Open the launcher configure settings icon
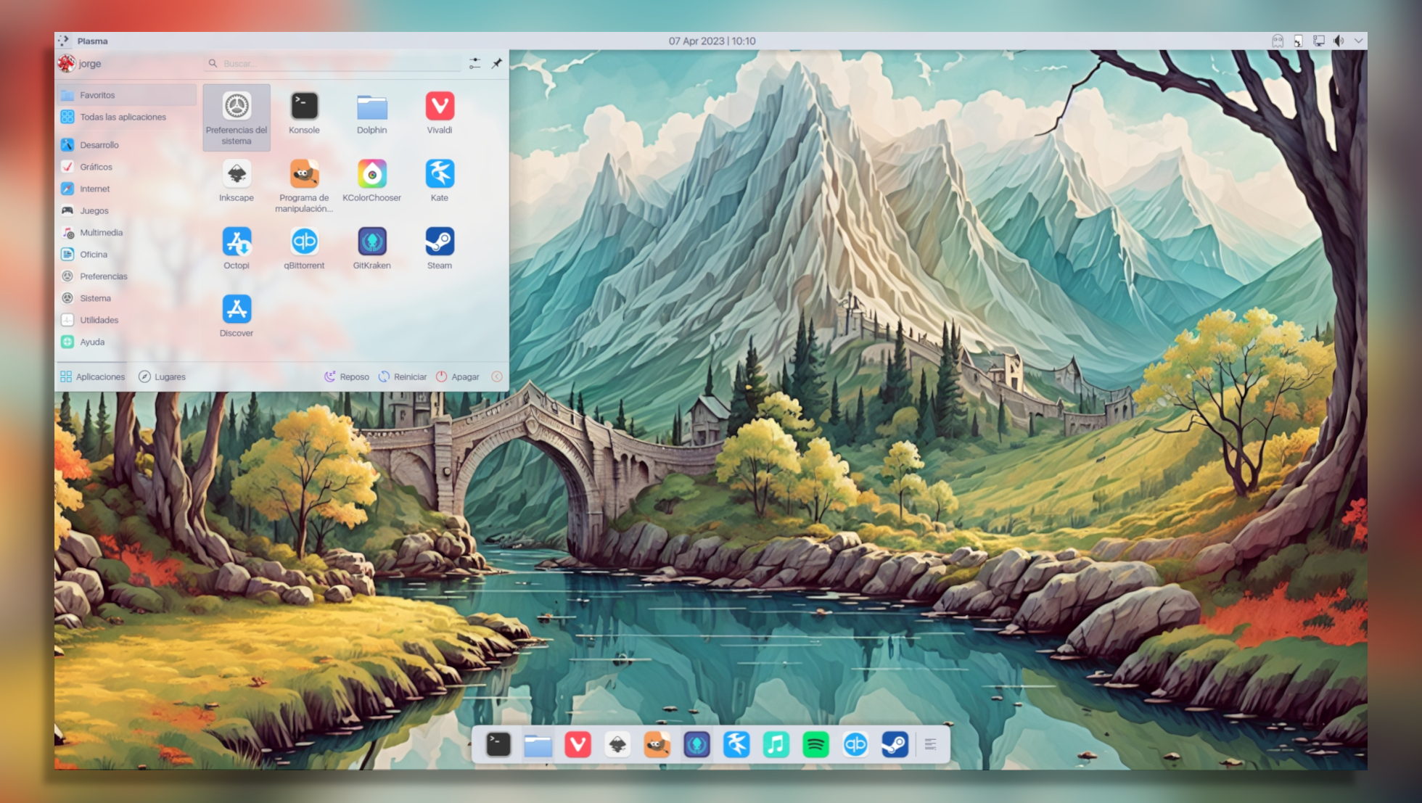1422x803 pixels. point(474,64)
